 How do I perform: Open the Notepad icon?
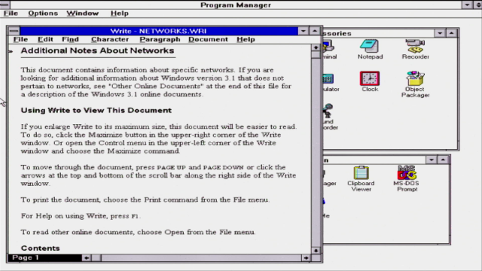pos(370,48)
